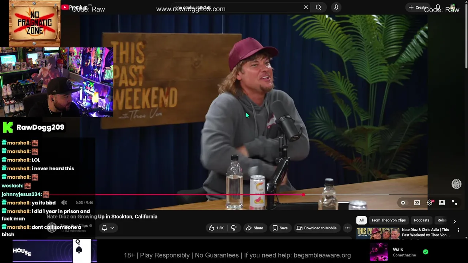Click chat message 'i never heard this'
Image resolution: width=468 pixels, height=263 pixels.
coord(53,168)
